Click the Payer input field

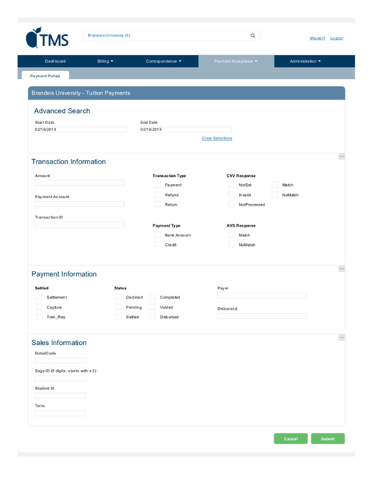pyautogui.click(x=262, y=295)
